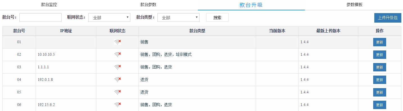Image resolution: width=403 pixels, height=111 pixels.
Task: Switch to the 款台监控 tab
Action: click(x=49, y=5)
